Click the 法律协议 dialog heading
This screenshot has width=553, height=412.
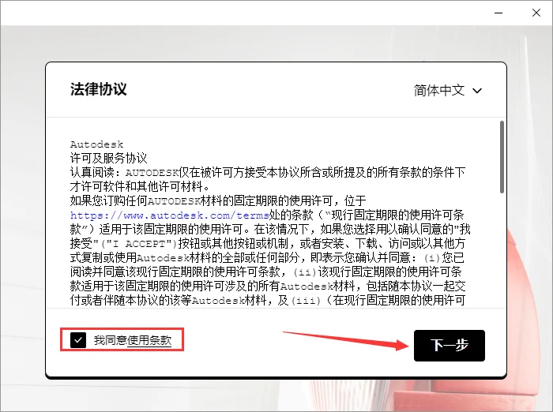(x=99, y=88)
